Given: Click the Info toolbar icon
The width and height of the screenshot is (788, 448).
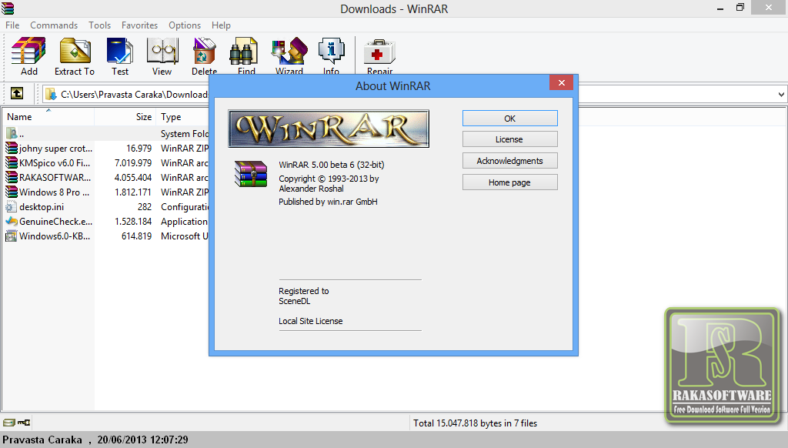Looking at the screenshot, I should (x=331, y=51).
